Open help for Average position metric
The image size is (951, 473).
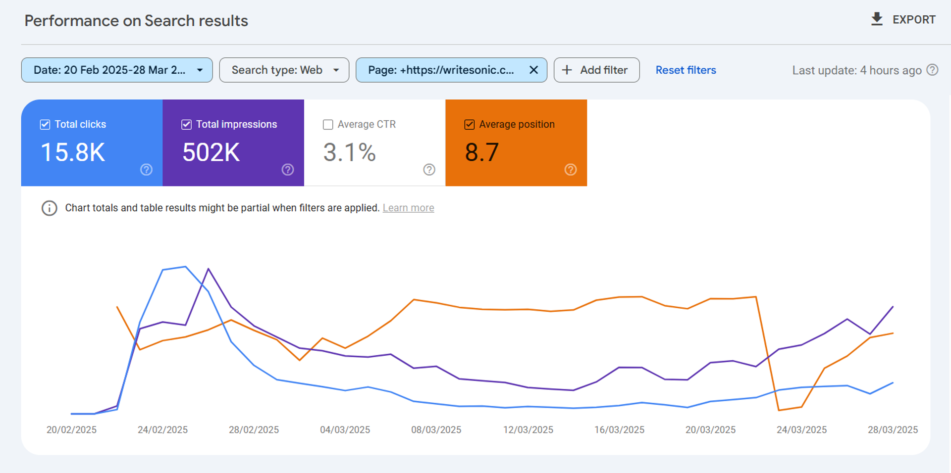click(x=571, y=170)
